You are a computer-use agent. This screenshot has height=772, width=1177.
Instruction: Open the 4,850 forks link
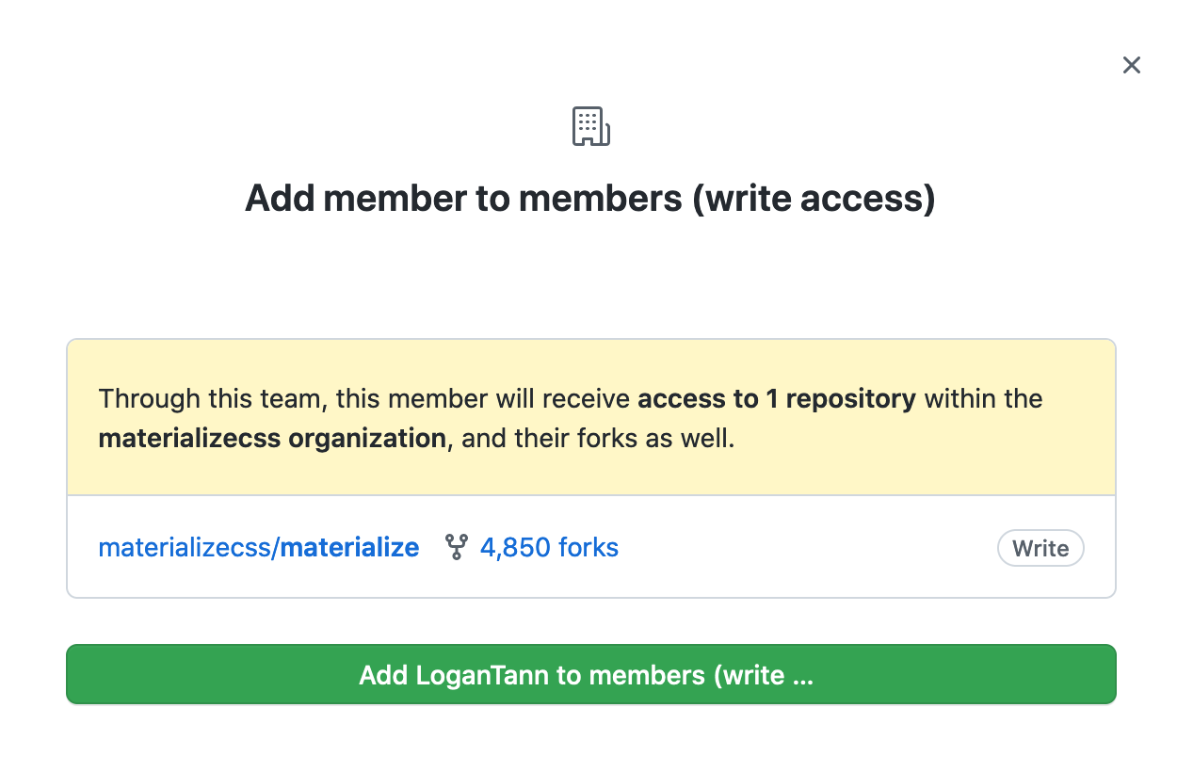pyautogui.click(x=549, y=547)
